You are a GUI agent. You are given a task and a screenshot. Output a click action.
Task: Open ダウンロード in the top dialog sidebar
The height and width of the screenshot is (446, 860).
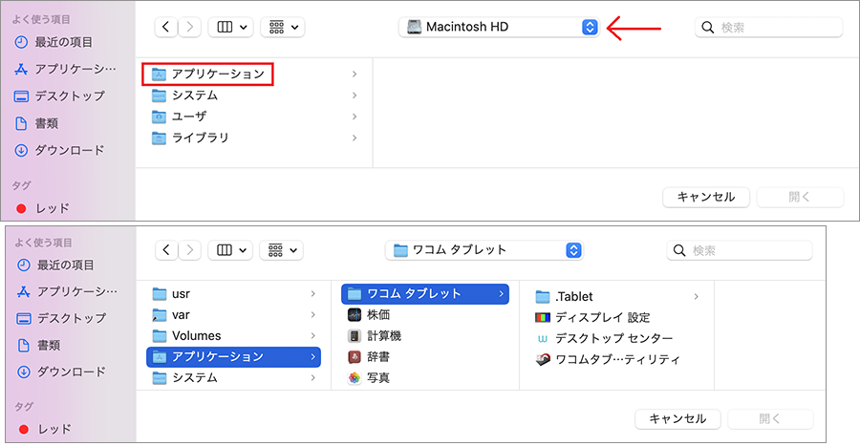[59, 150]
